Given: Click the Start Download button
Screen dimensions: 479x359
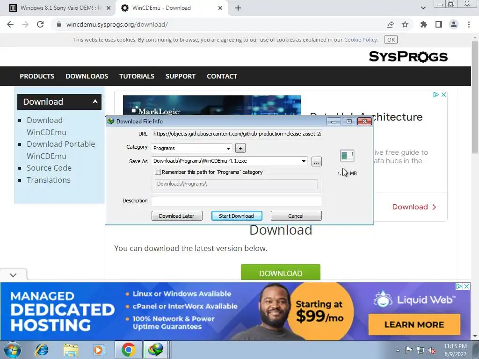Looking at the screenshot, I should pos(237,216).
